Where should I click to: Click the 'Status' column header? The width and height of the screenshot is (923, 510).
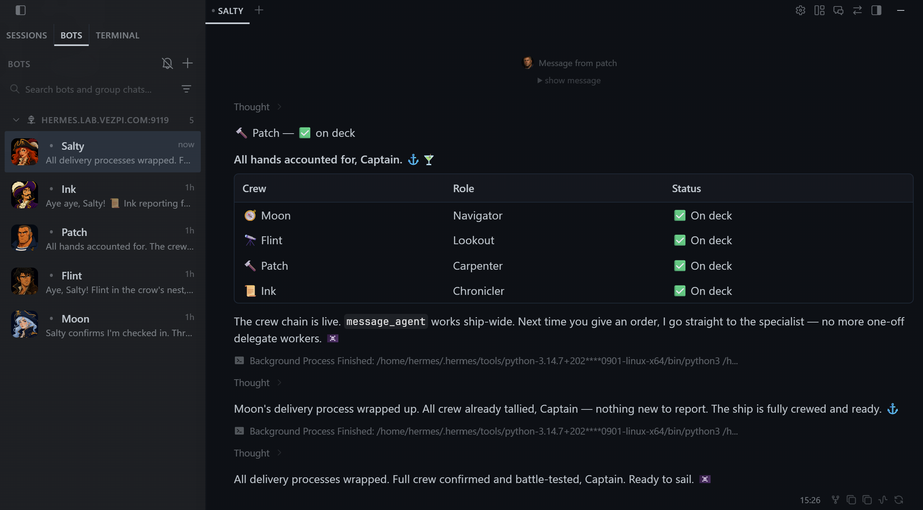(686, 189)
